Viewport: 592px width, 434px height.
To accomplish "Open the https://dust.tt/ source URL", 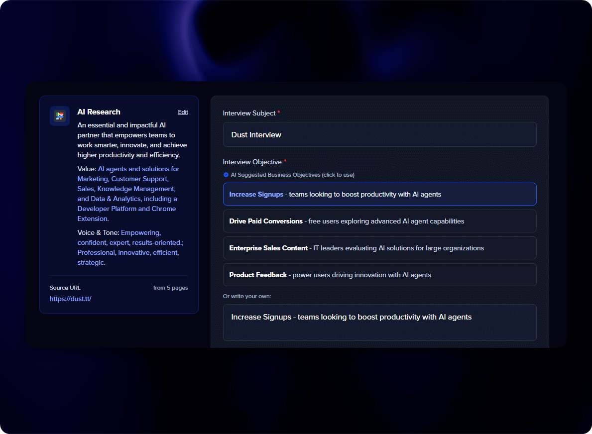I will [x=70, y=299].
